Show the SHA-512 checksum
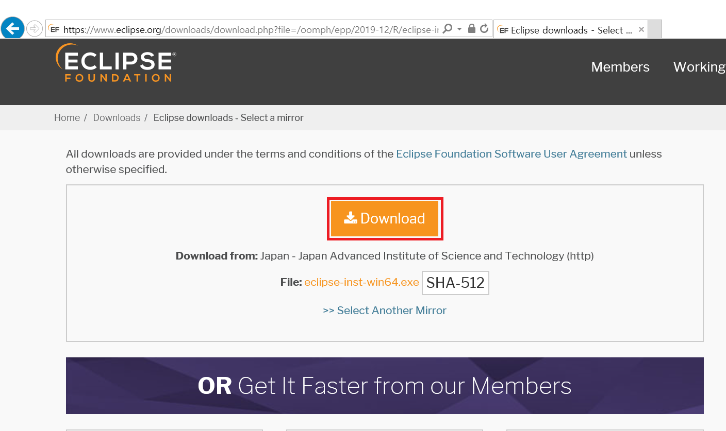Image resolution: width=726 pixels, height=431 pixels. tap(455, 283)
